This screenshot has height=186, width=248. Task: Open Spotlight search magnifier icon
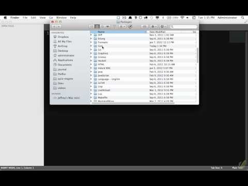pos(242,18)
